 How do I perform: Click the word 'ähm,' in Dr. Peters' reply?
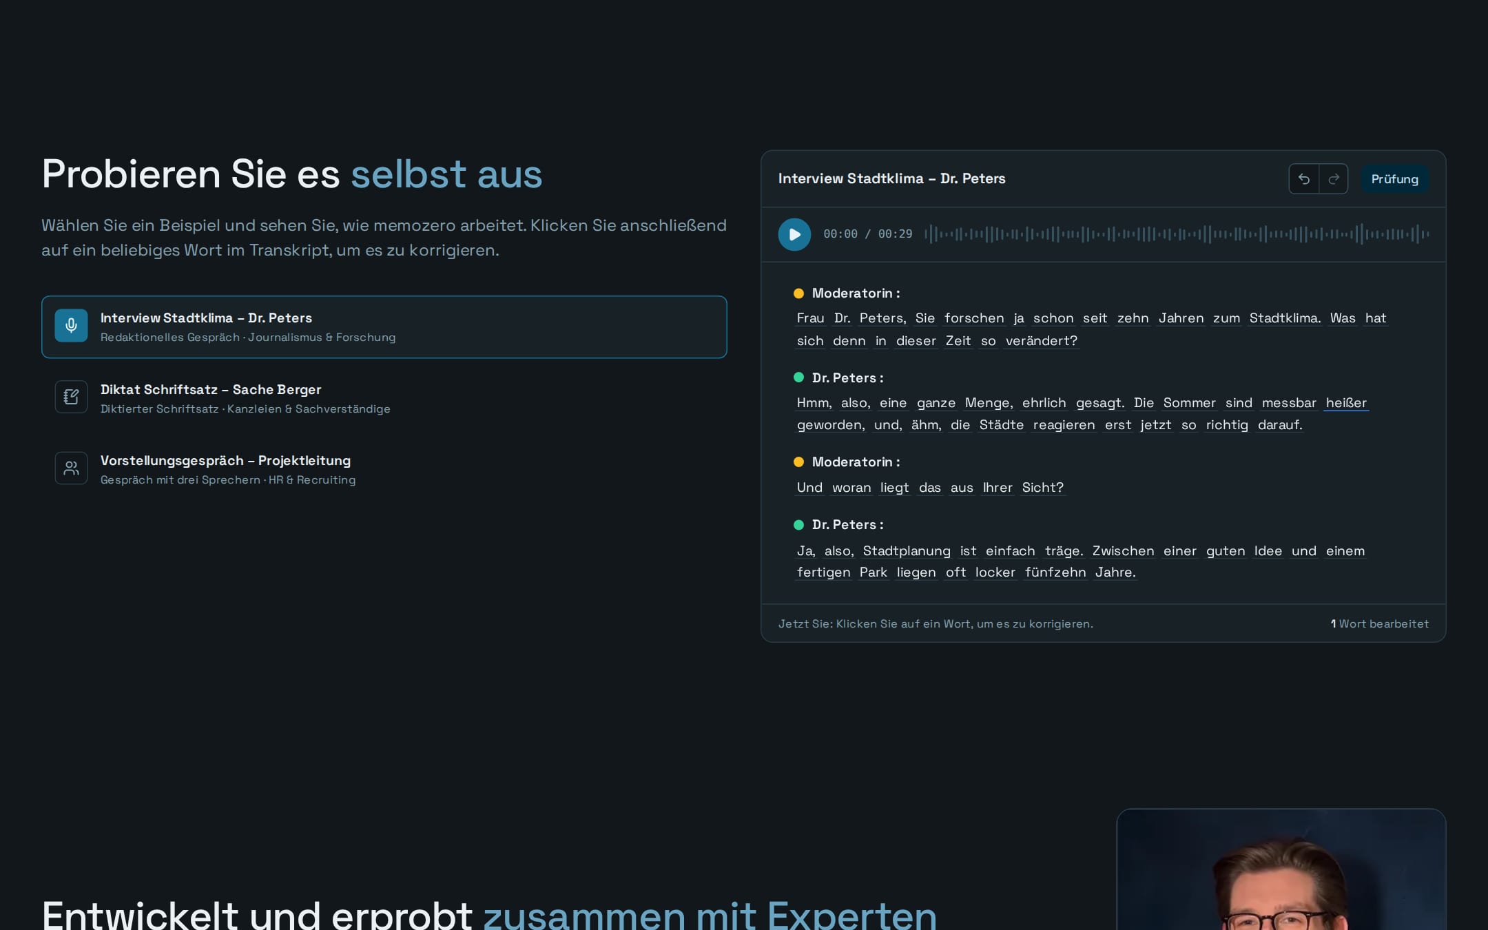tap(926, 425)
